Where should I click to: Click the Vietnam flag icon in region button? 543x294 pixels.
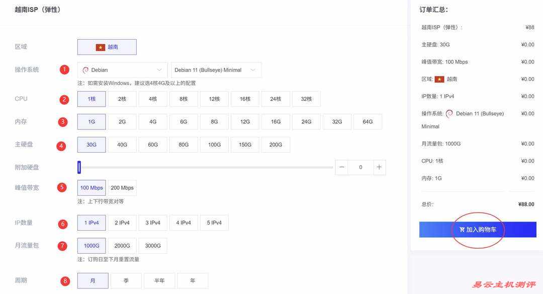point(101,47)
